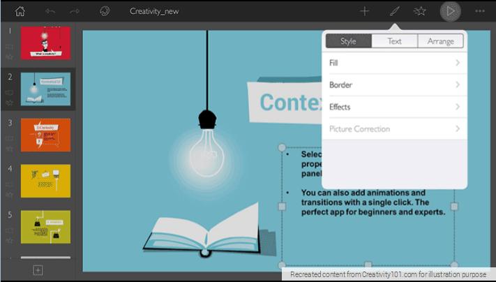The width and height of the screenshot is (496, 282).
Task: Click bottom-middle square handle of text box
Action: pos(368,265)
